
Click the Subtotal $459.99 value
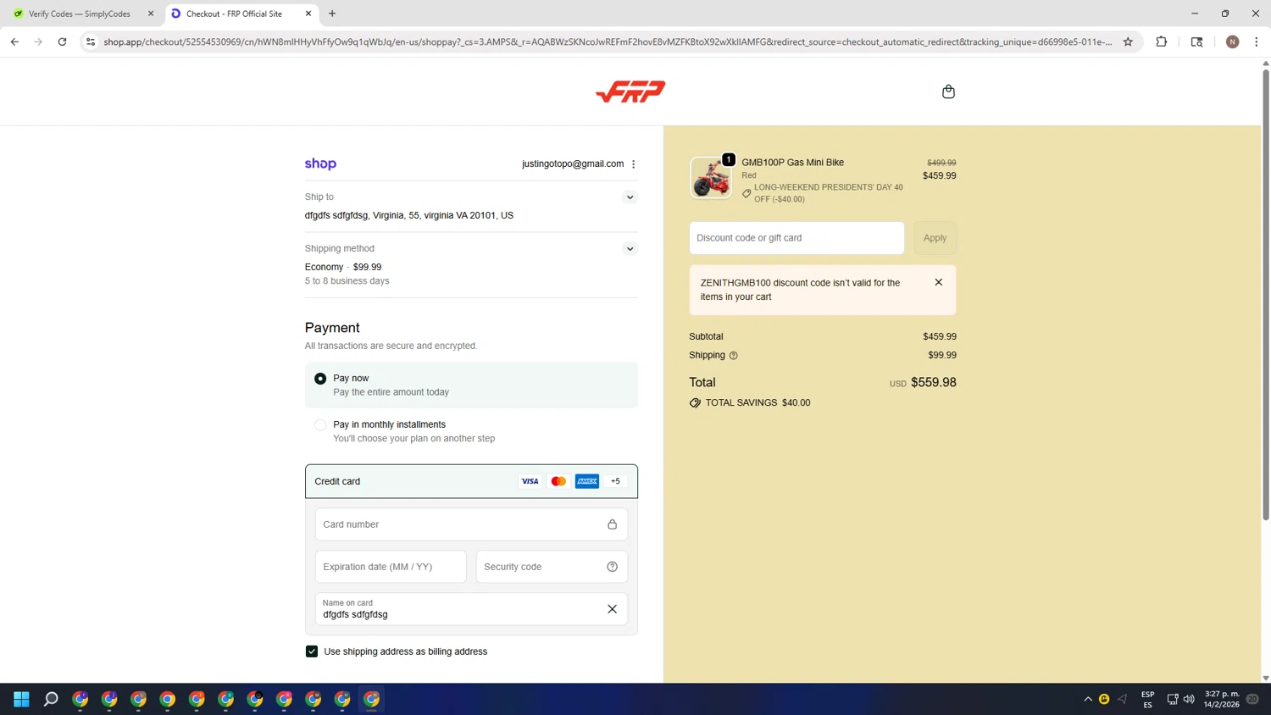[940, 337]
